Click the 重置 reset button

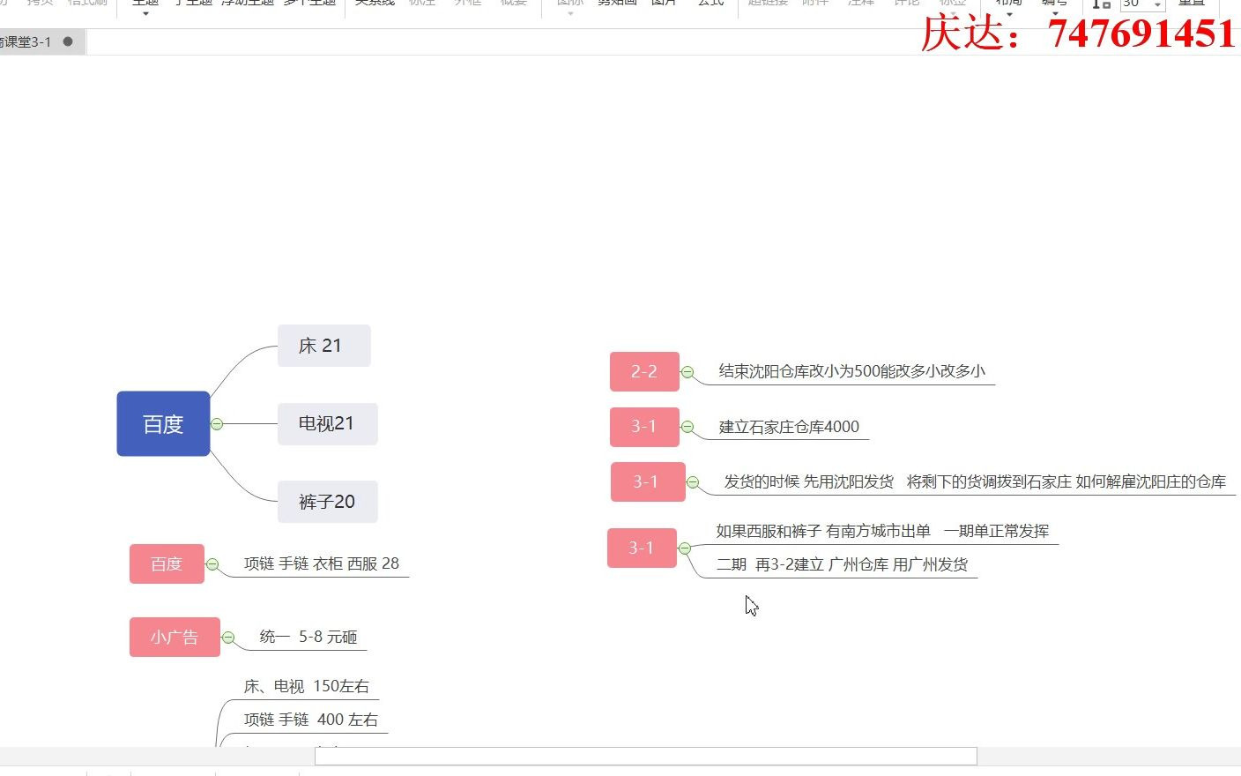1192,3
